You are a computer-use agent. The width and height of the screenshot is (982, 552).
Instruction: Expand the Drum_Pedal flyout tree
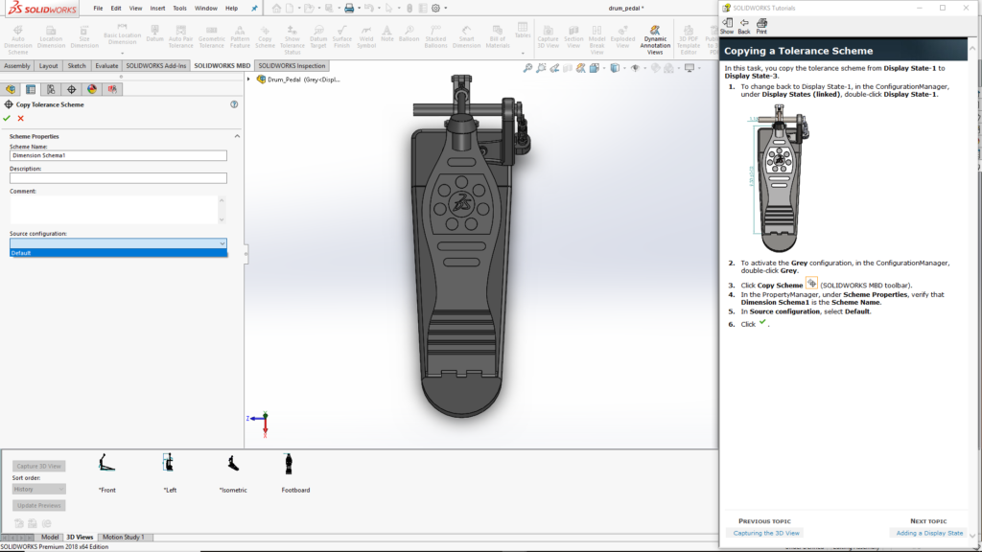coord(249,80)
